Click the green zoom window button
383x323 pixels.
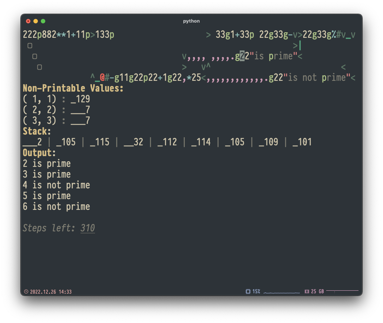[x=43, y=21]
